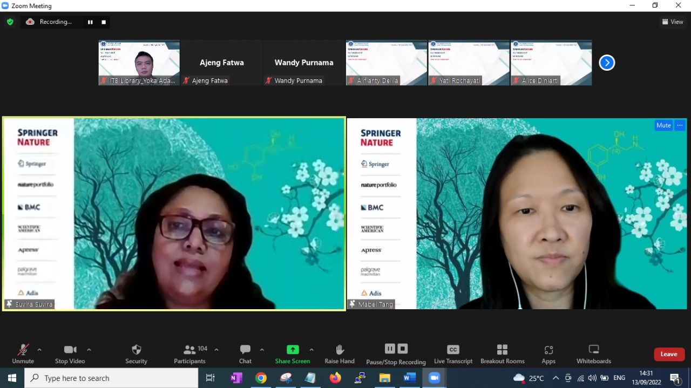This screenshot has width=691, height=388.
Task: Unmute the microphone
Action: click(x=23, y=353)
